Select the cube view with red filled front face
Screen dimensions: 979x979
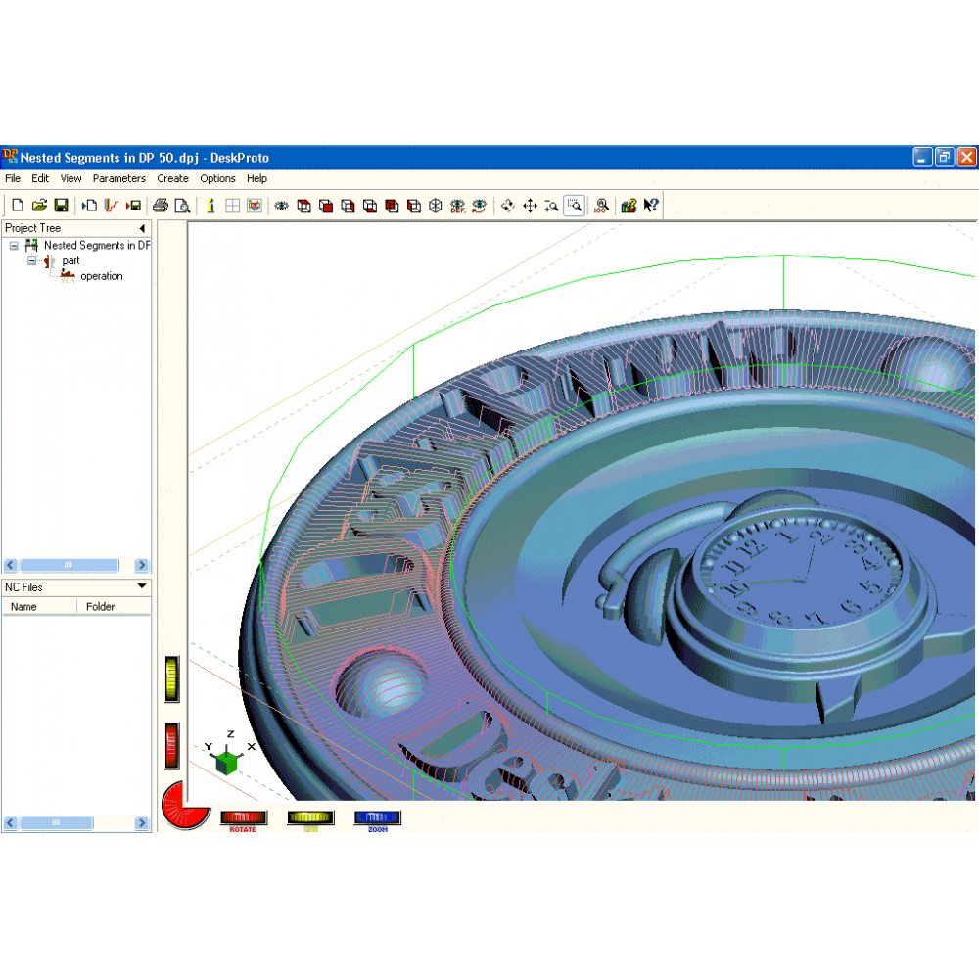tap(326, 205)
